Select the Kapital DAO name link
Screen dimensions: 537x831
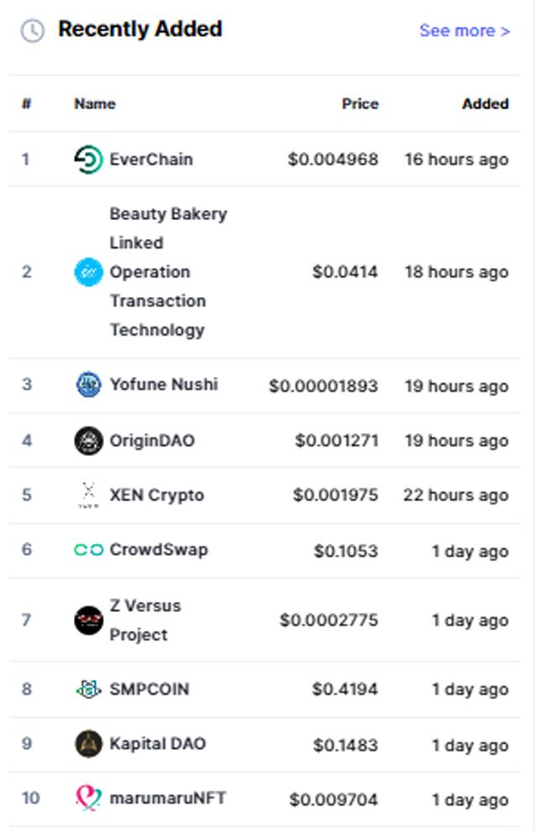(157, 744)
